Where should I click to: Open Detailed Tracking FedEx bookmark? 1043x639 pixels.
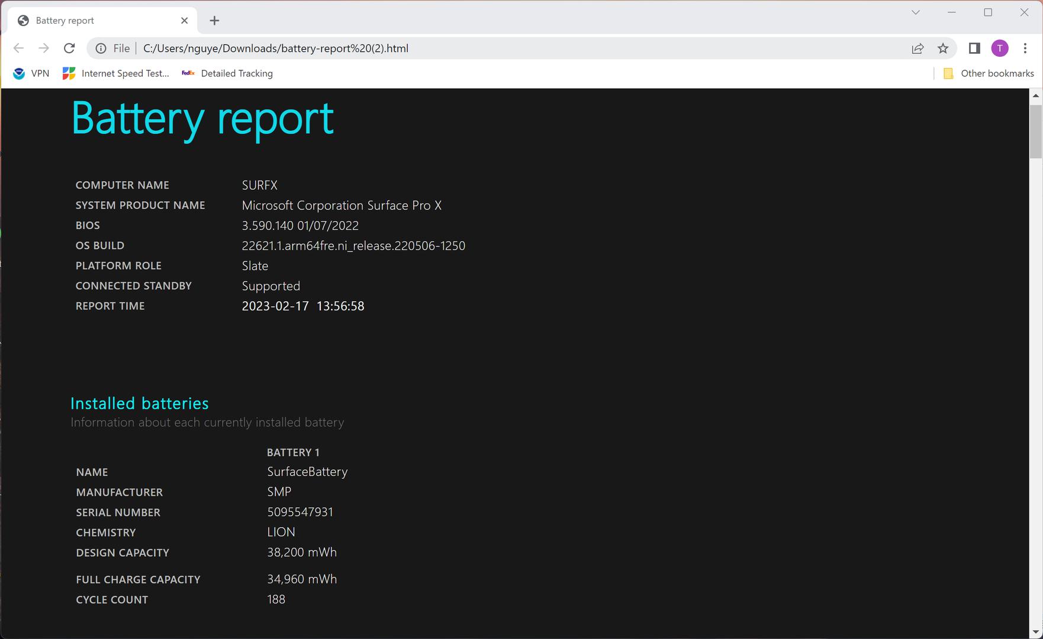pos(227,73)
